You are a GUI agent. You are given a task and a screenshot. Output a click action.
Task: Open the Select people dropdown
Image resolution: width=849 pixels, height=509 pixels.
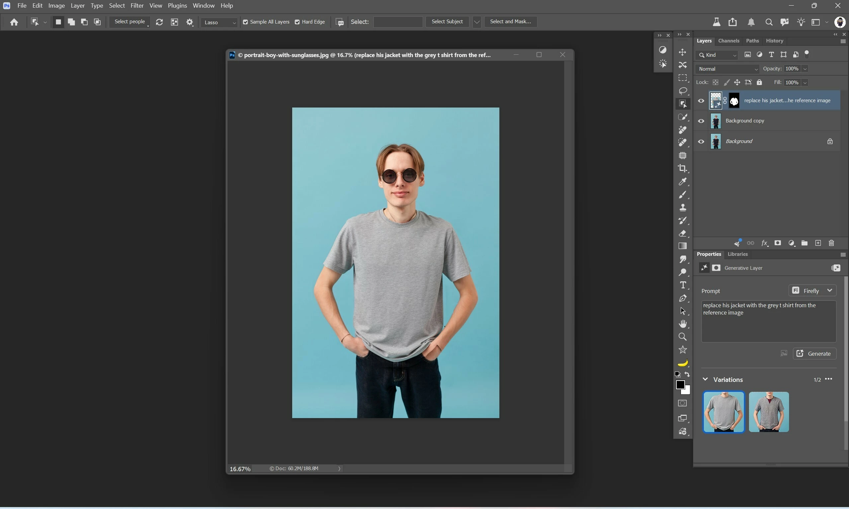130,22
